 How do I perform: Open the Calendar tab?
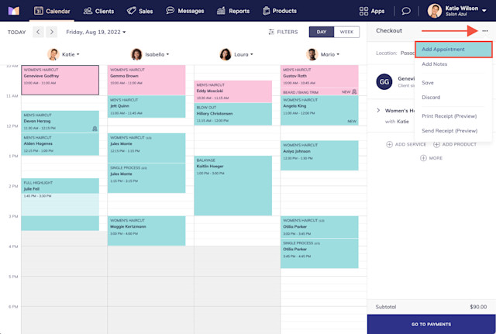coord(52,11)
